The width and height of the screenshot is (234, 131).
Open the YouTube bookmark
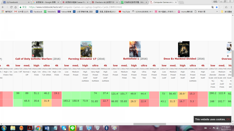coord(124,12)
